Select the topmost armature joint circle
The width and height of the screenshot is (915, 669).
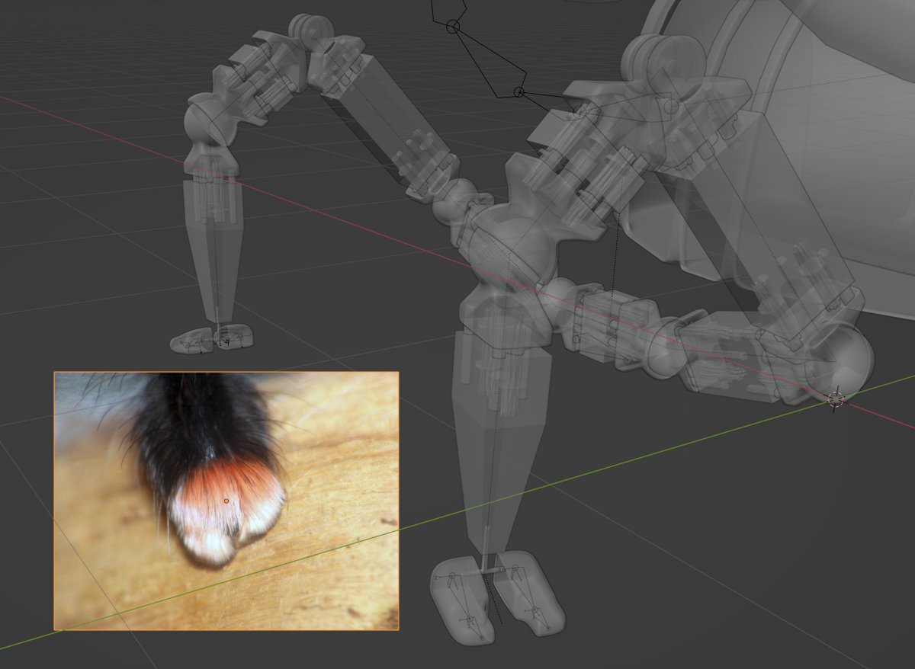coord(453,27)
